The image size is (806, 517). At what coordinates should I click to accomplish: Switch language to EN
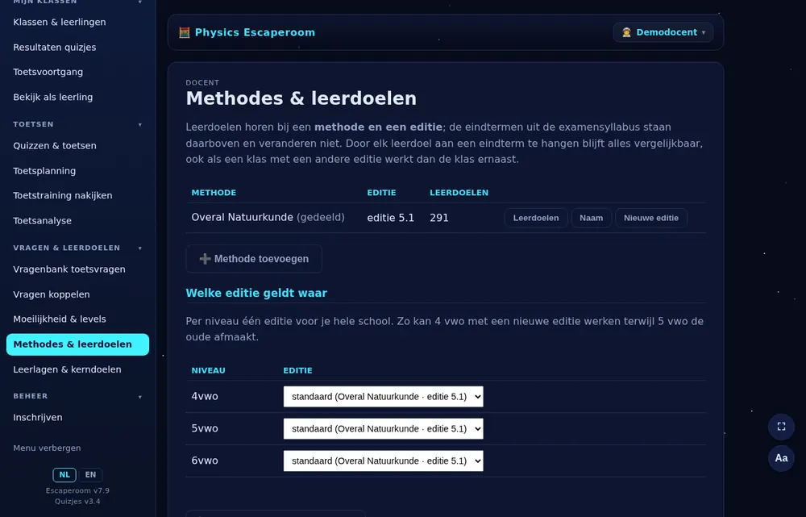(90, 474)
